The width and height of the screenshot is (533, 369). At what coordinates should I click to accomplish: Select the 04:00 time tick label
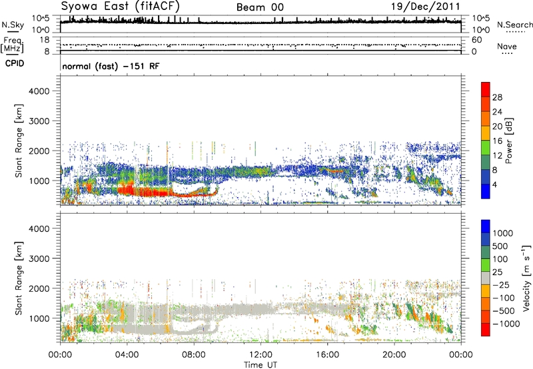(x=127, y=355)
